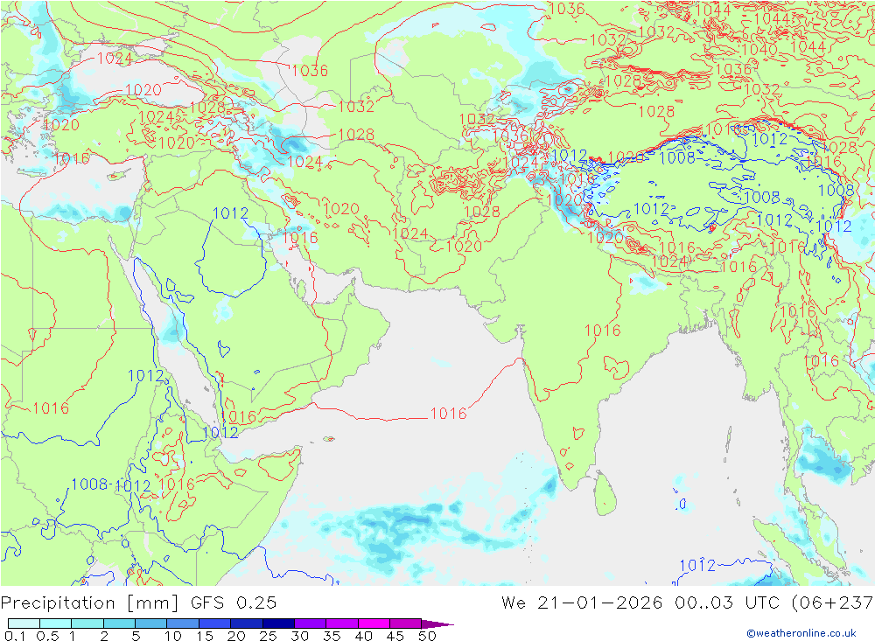The image size is (875, 641).
Task: Choose the dark navy swatch between 25 and 30
Action: pyautogui.click(x=278, y=624)
